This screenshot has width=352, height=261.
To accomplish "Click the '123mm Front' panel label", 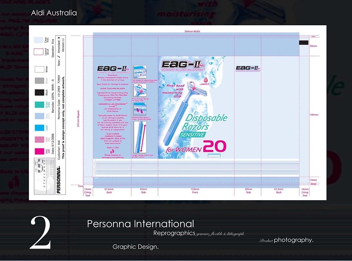I will click(x=195, y=190).
